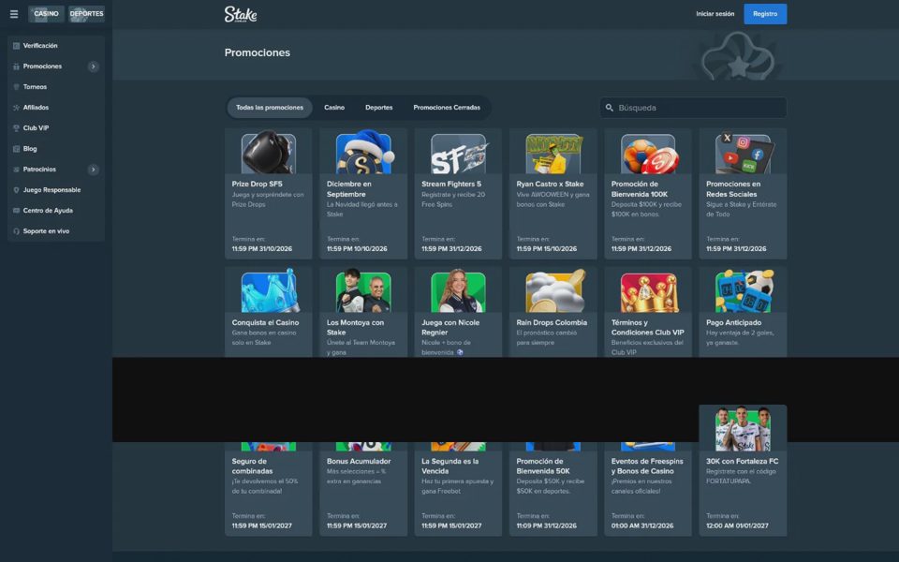Open the 30K con Fortaleza FC image
The image size is (899, 562).
(x=743, y=430)
